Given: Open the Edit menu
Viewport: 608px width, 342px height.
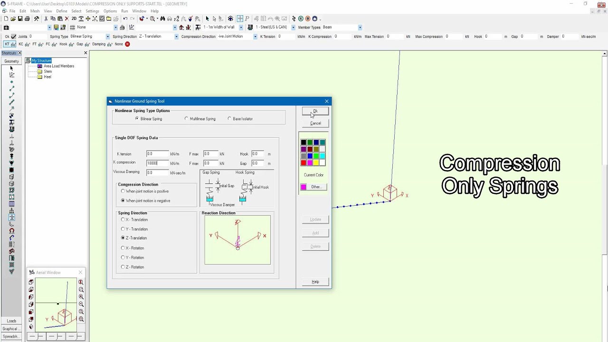Looking at the screenshot, I should 23,11.
